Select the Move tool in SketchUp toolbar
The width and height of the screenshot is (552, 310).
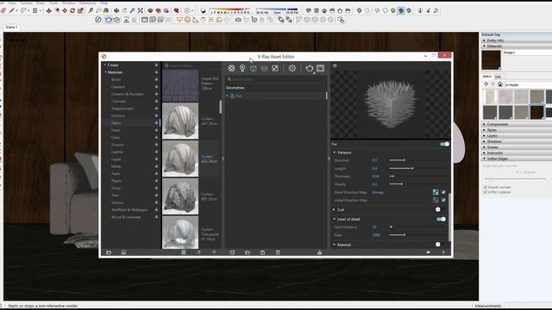pos(65,10)
